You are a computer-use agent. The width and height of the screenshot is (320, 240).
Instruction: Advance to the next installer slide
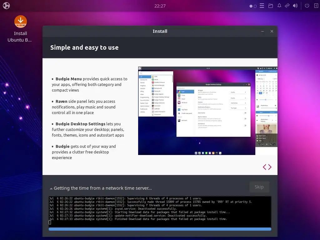[270, 167]
